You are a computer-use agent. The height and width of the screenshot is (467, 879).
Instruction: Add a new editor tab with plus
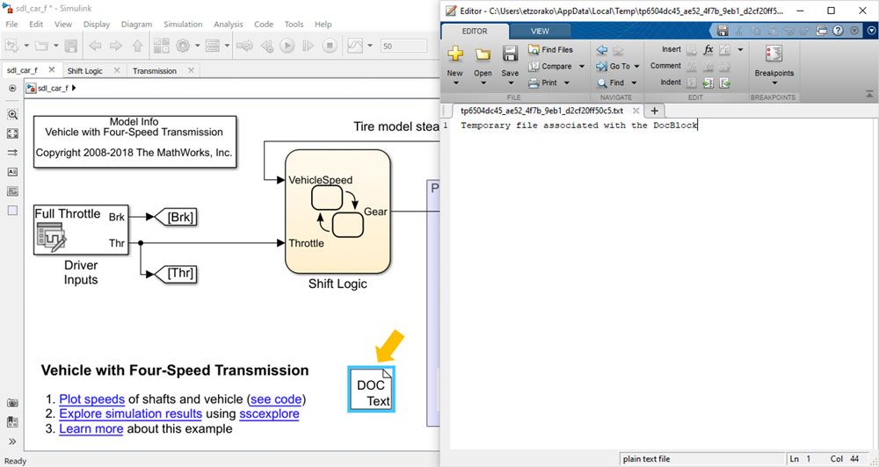[654, 111]
